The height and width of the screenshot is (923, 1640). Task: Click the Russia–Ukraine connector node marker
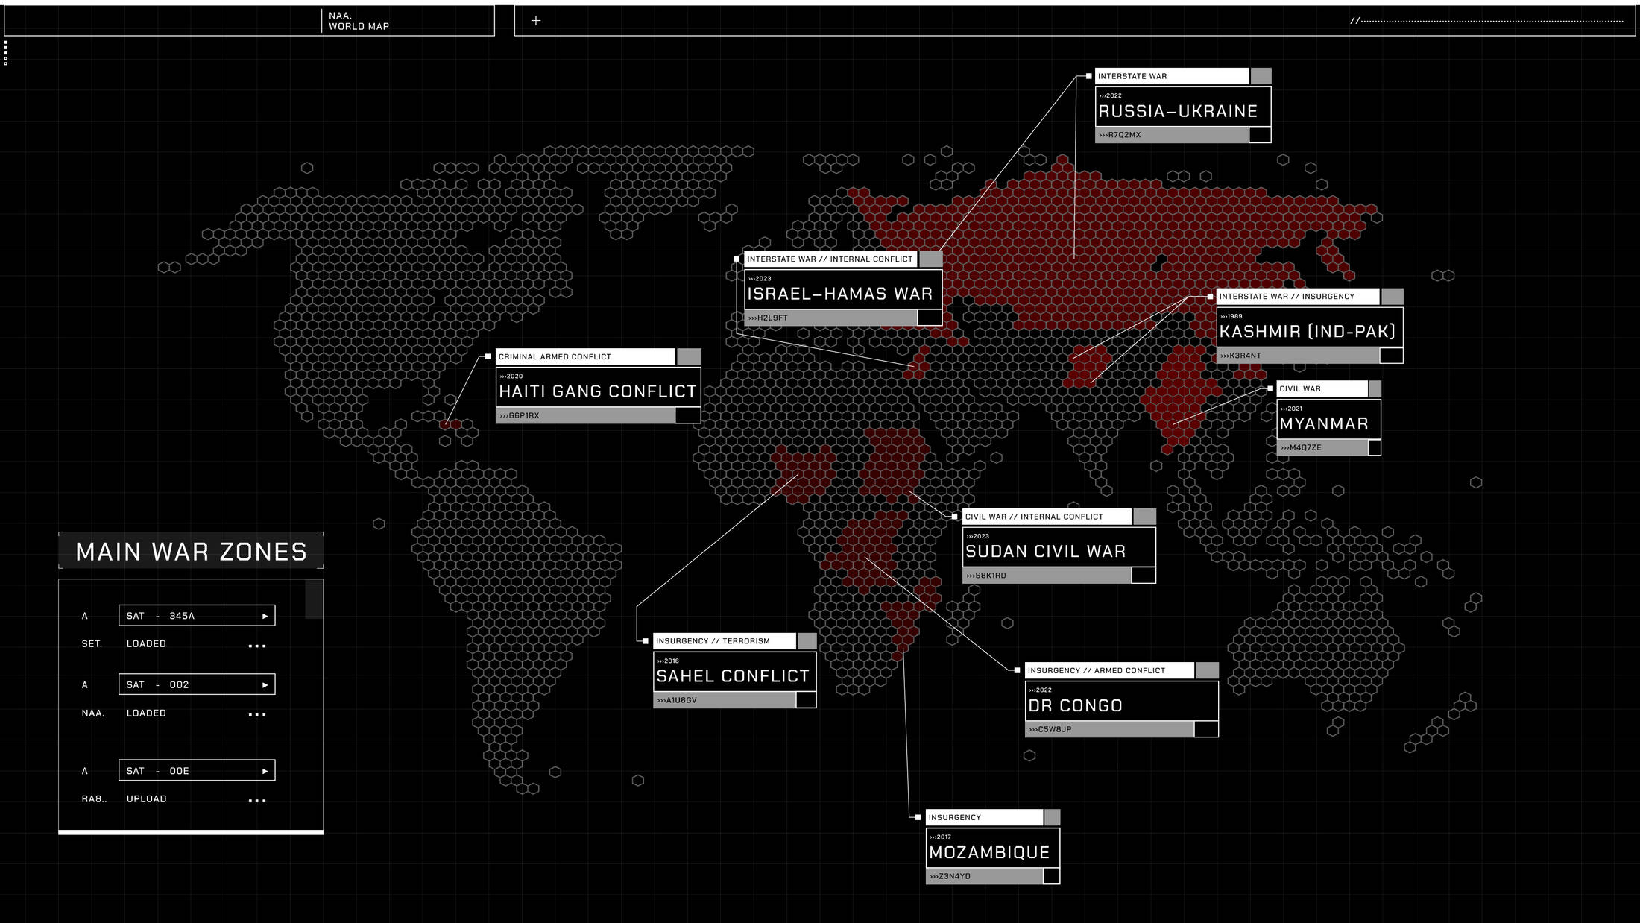[x=1088, y=76]
